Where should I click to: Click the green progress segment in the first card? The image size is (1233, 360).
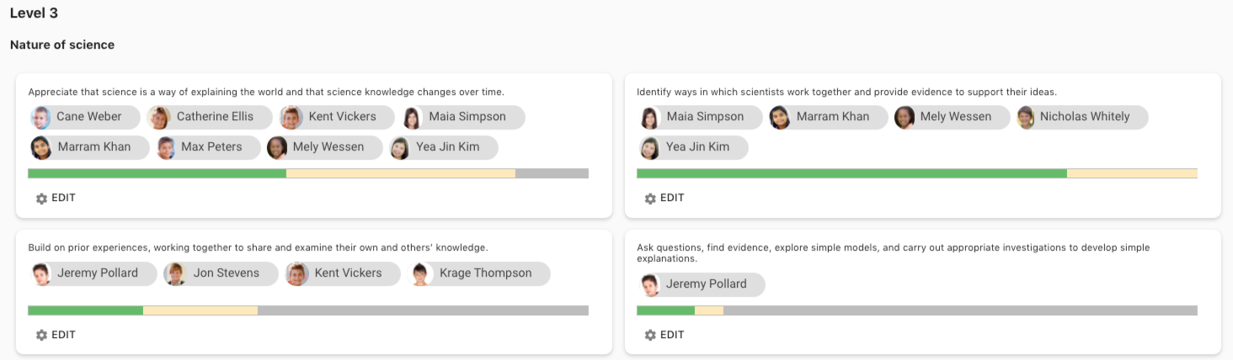(x=157, y=174)
